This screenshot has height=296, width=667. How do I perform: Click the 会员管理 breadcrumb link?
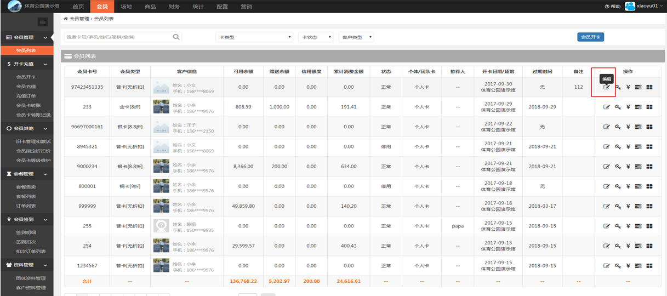[79, 19]
